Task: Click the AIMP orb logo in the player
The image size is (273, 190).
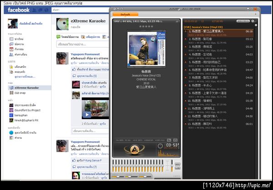Action: tap(134, 150)
